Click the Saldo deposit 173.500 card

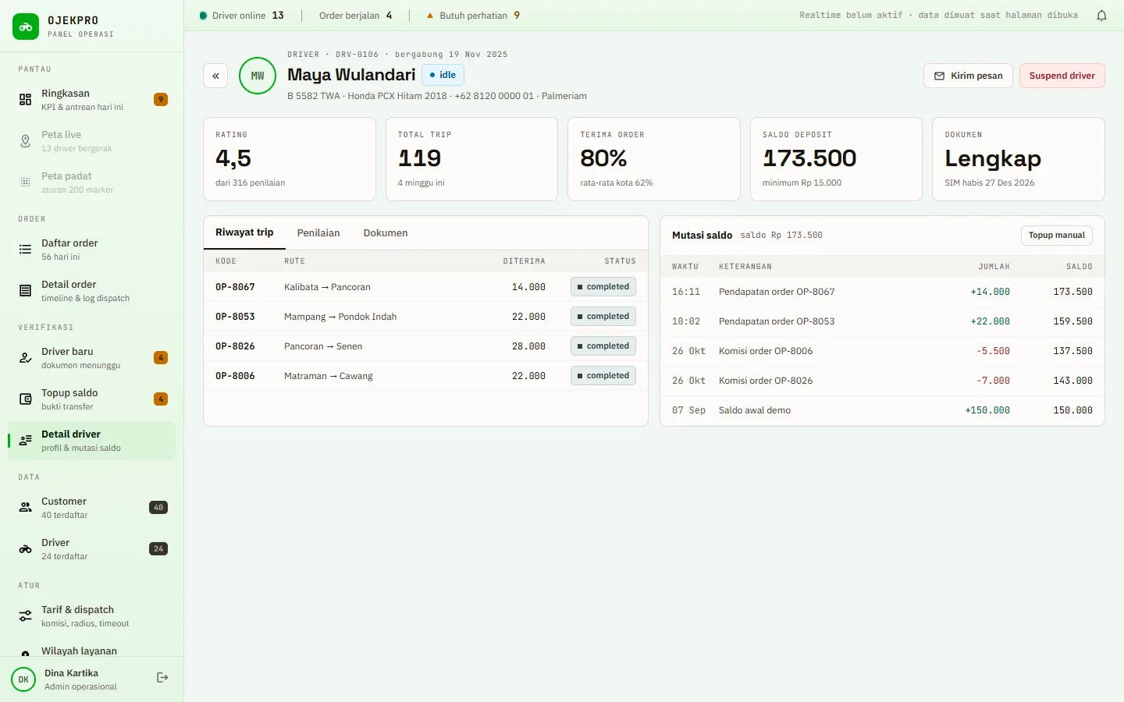pos(836,159)
